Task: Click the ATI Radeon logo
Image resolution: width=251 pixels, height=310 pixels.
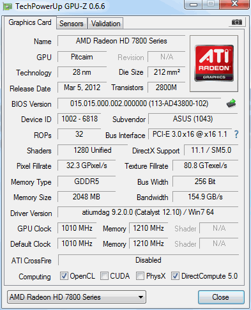Action: point(214,63)
